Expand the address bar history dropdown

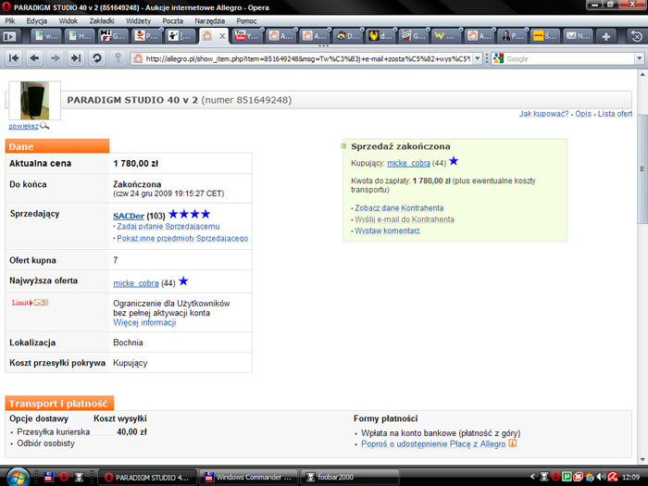(478, 58)
